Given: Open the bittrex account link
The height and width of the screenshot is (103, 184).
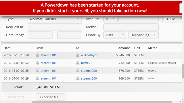Looking at the screenshot, I should coord(86,63).
